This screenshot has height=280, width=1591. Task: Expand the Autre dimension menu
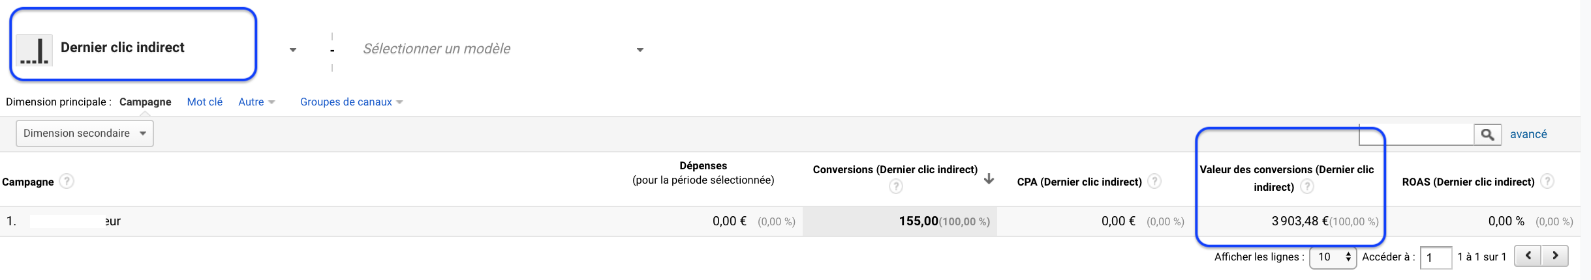[x=256, y=102]
